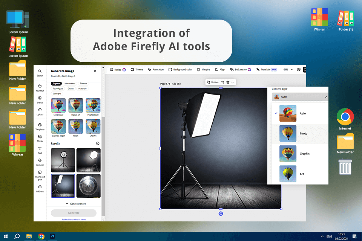Select the highlighted rectangular softbox result
The image size is (362, 241).
coord(63,186)
